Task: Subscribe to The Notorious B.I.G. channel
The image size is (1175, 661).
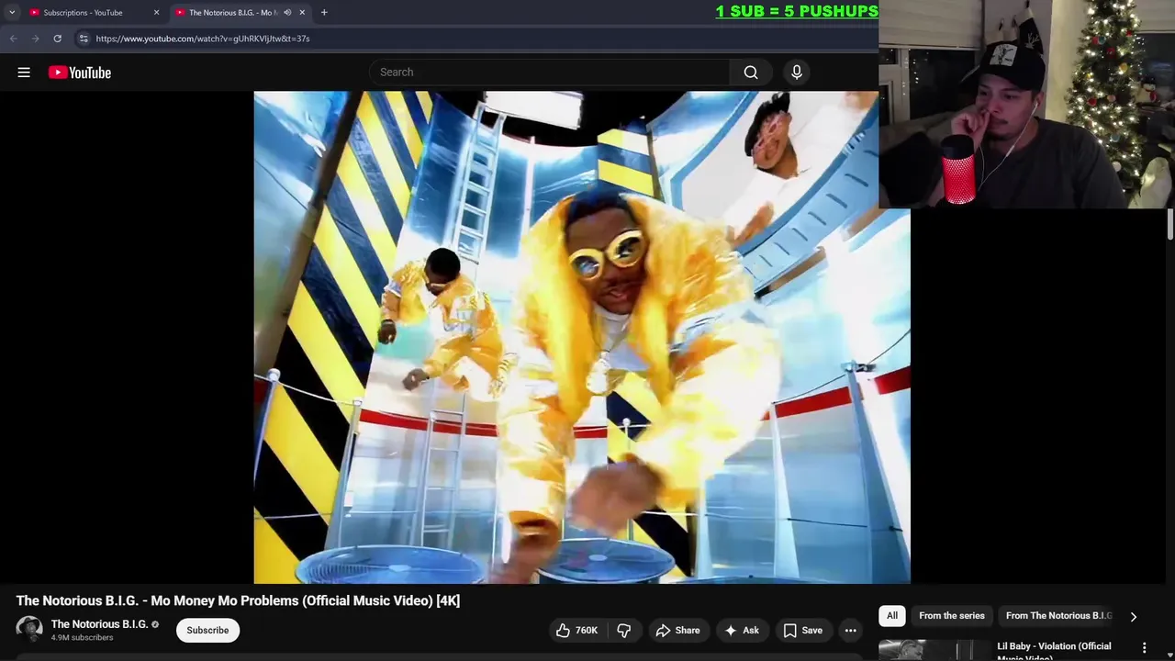Action: coord(207,630)
